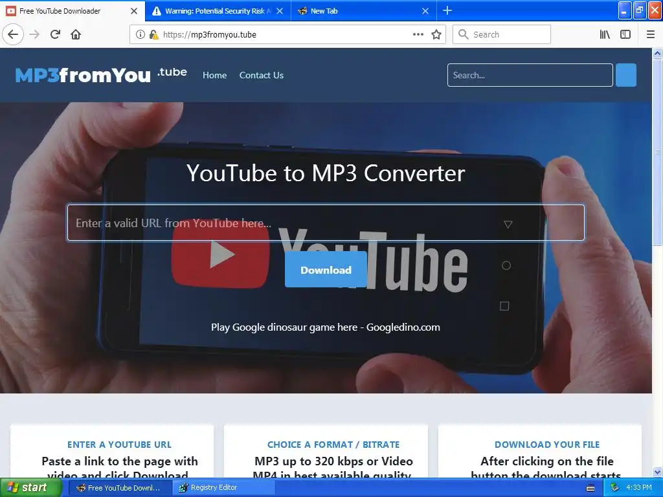Click the YouTube to MP3 Converter heading
The height and width of the screenshot is (497, 663).
(326, 173)
